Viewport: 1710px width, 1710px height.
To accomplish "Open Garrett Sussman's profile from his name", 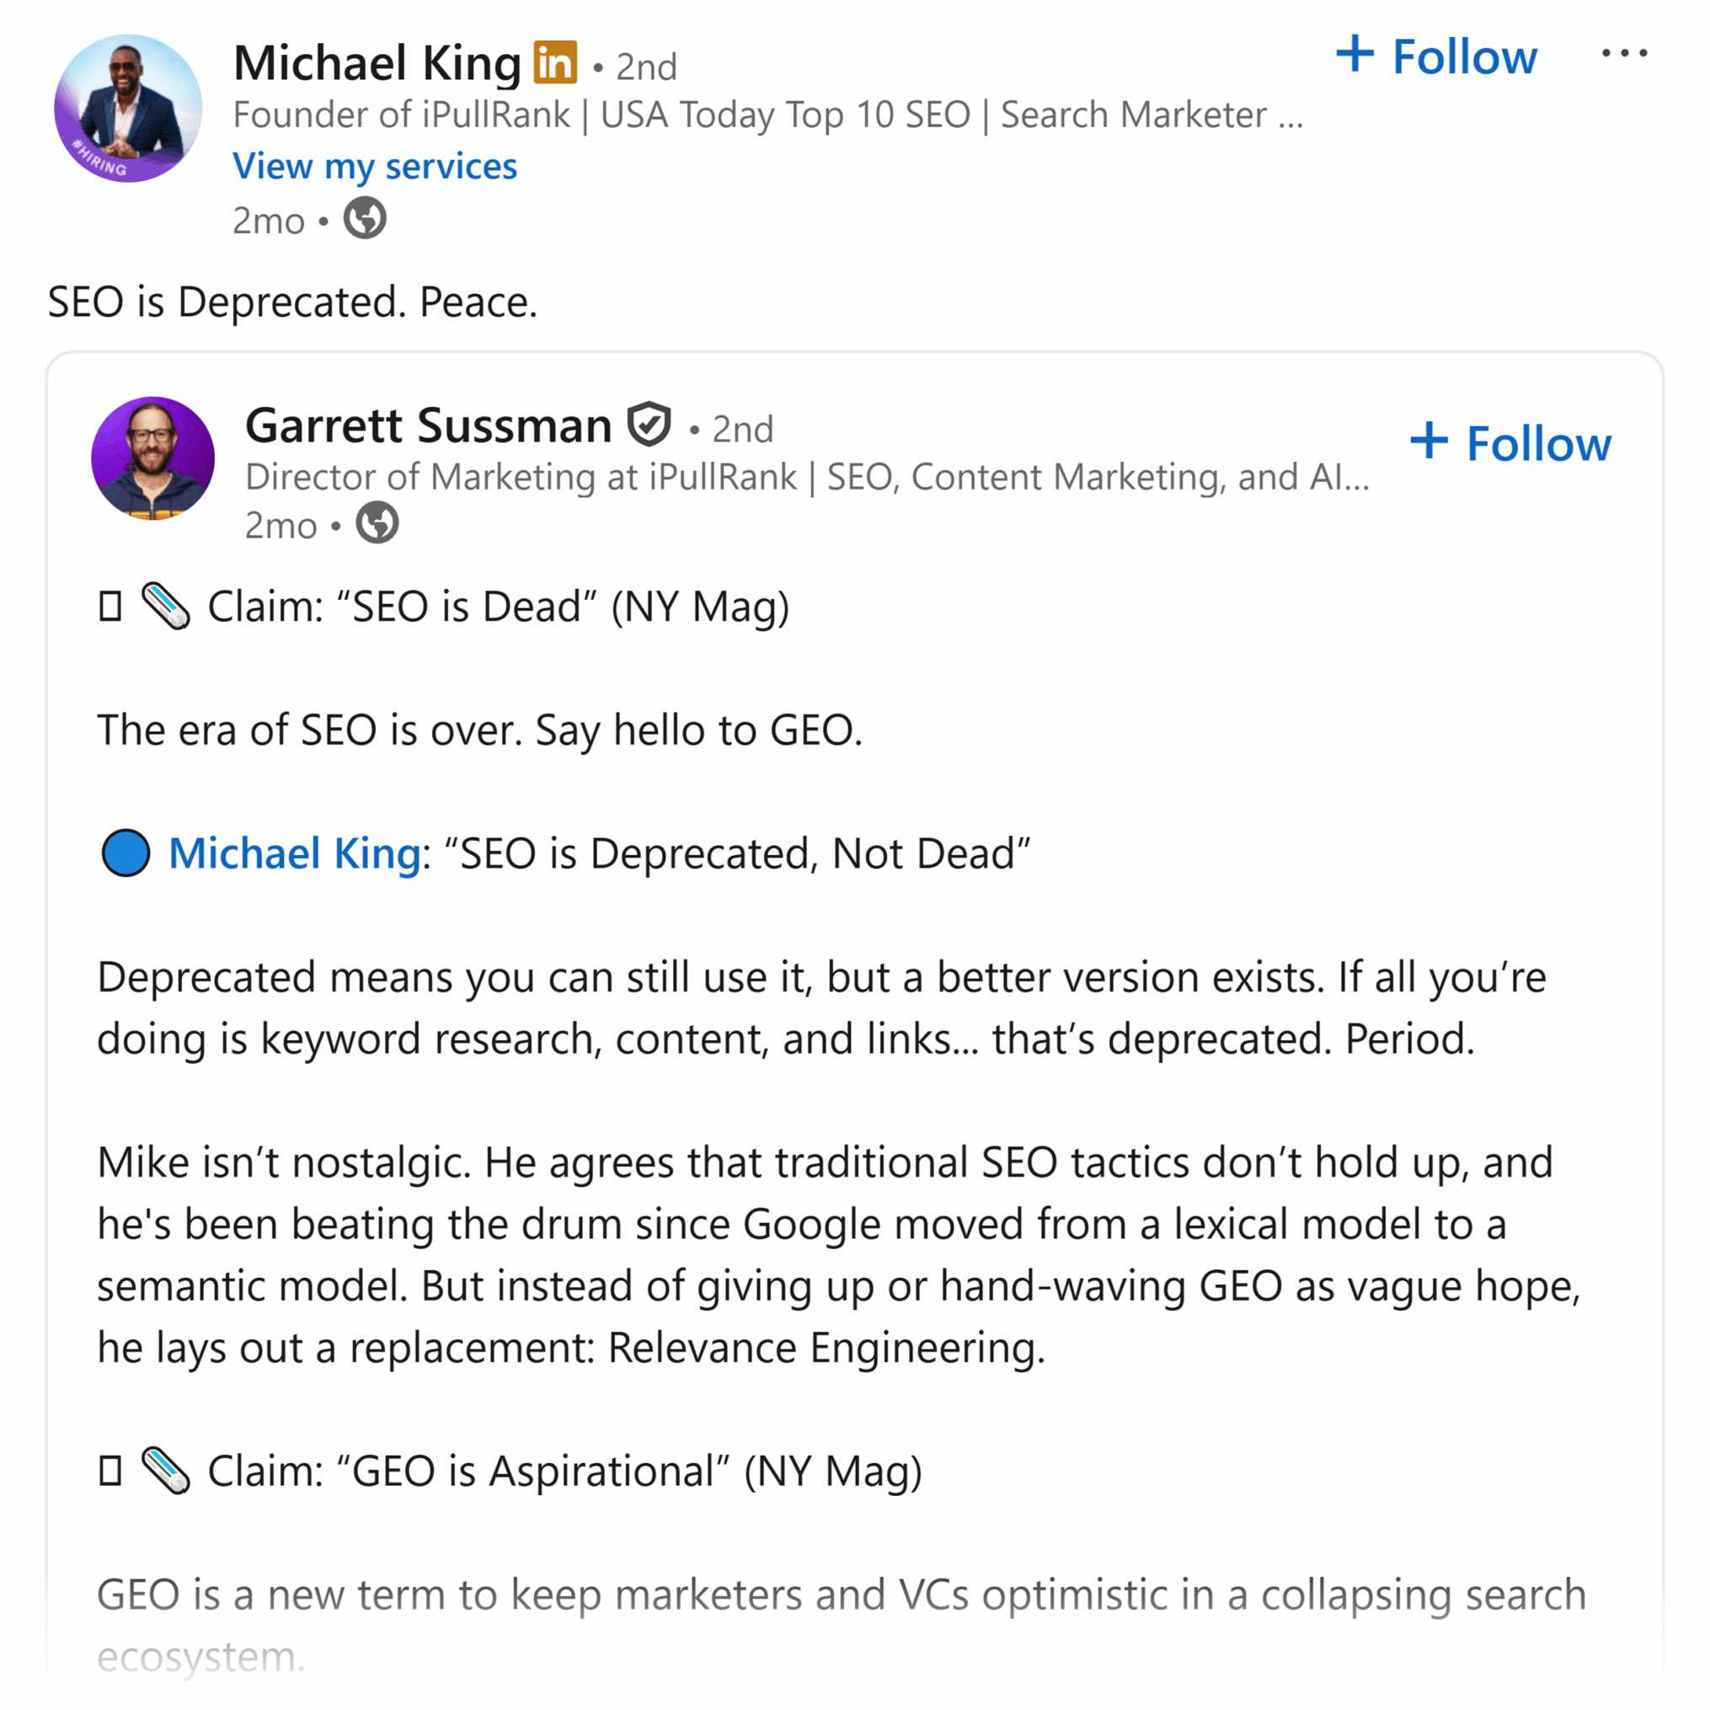I will pyautogui.click(x=429, y=425).
